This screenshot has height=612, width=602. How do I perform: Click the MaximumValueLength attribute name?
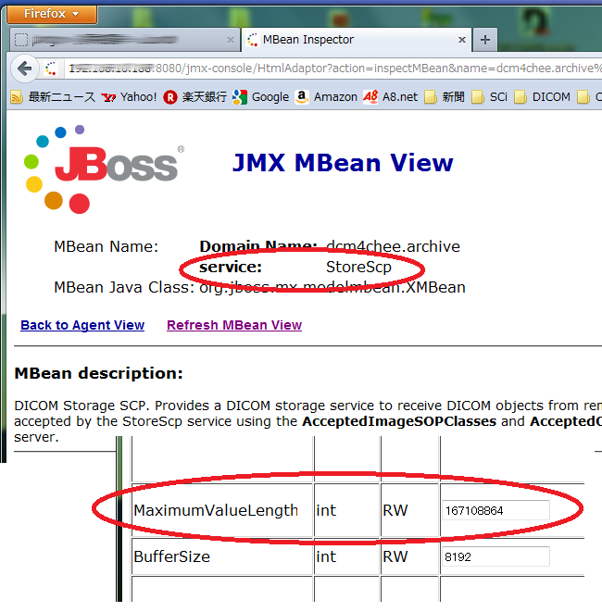(x=216, y=510)
